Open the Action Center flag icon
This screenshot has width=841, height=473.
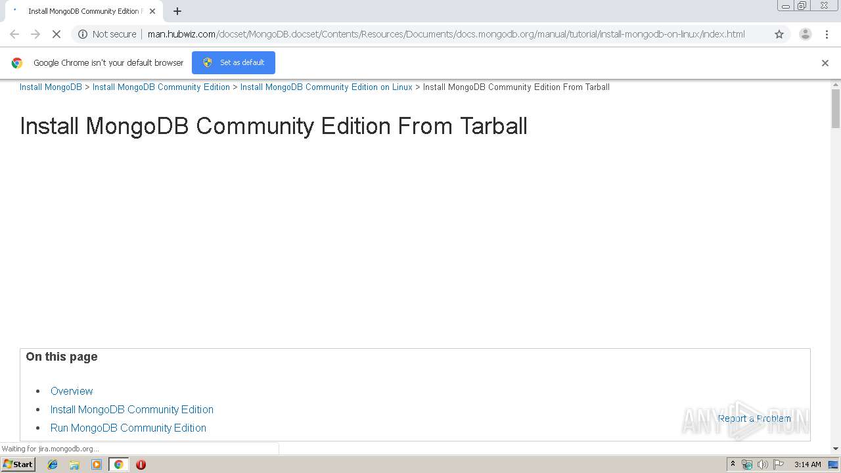point(779,464)
